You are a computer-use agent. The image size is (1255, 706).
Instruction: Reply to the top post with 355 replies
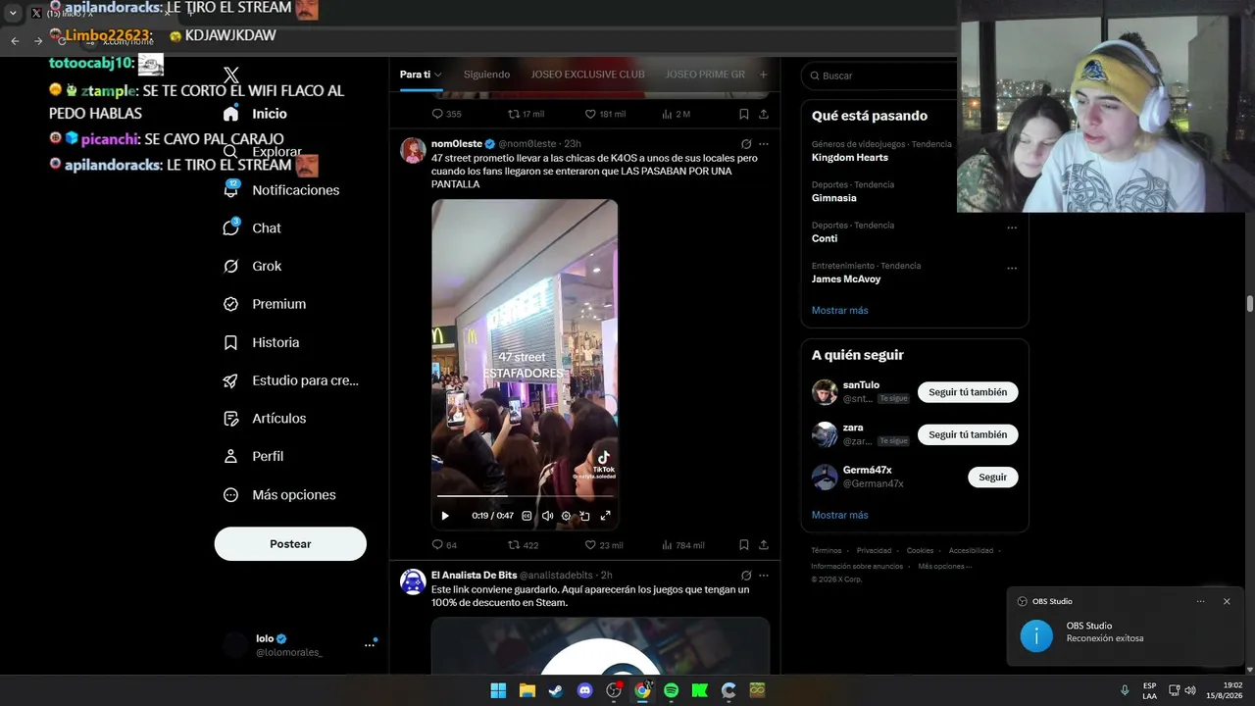click(446, 114)
